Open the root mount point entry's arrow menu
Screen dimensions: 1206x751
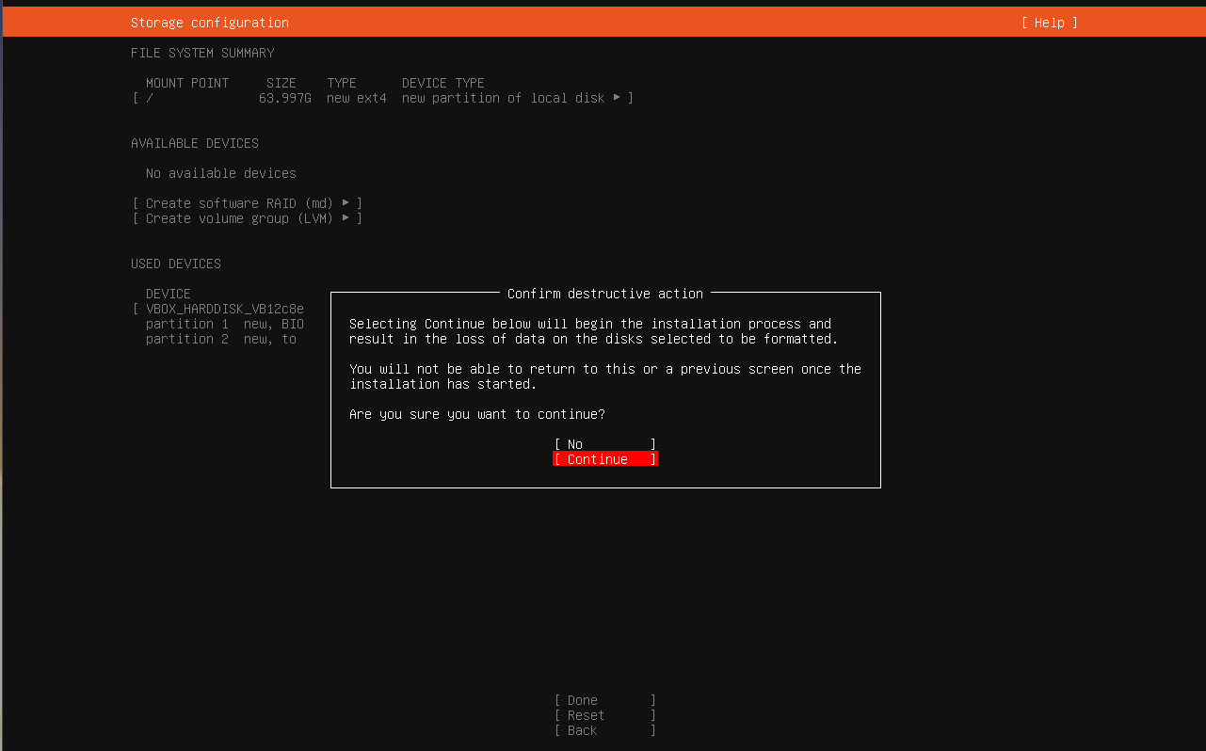click(x=618, y=98)
